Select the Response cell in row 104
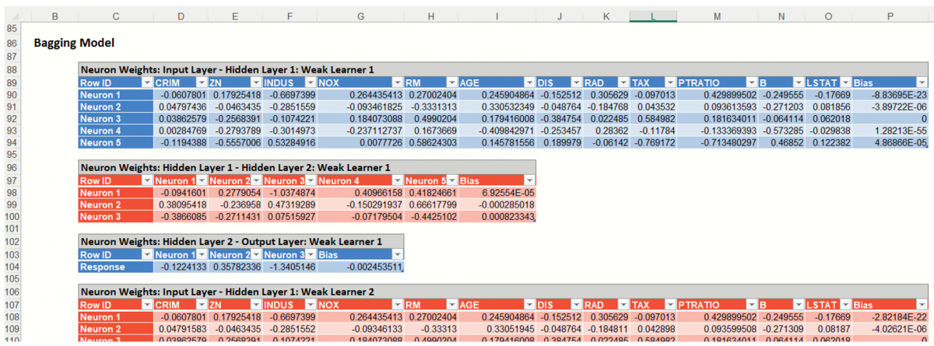 [115, 267]
